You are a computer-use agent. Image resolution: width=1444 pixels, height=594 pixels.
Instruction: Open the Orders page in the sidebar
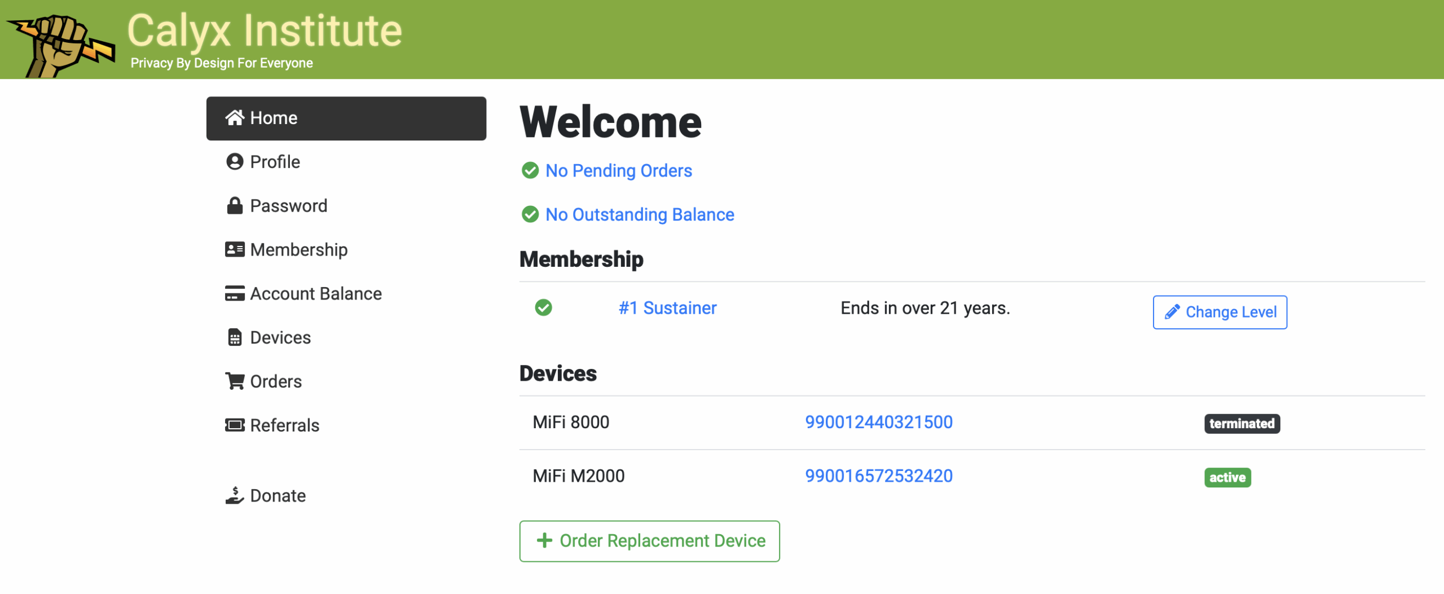tap(346, 382)
